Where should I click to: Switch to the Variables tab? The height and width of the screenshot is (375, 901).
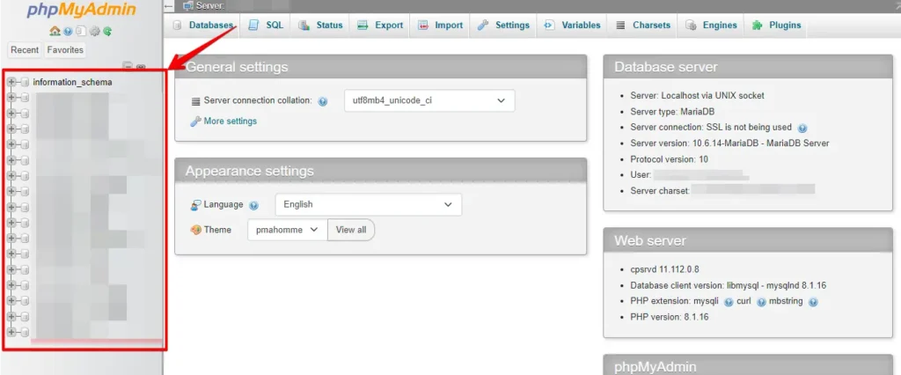click(x=572, y=26)
